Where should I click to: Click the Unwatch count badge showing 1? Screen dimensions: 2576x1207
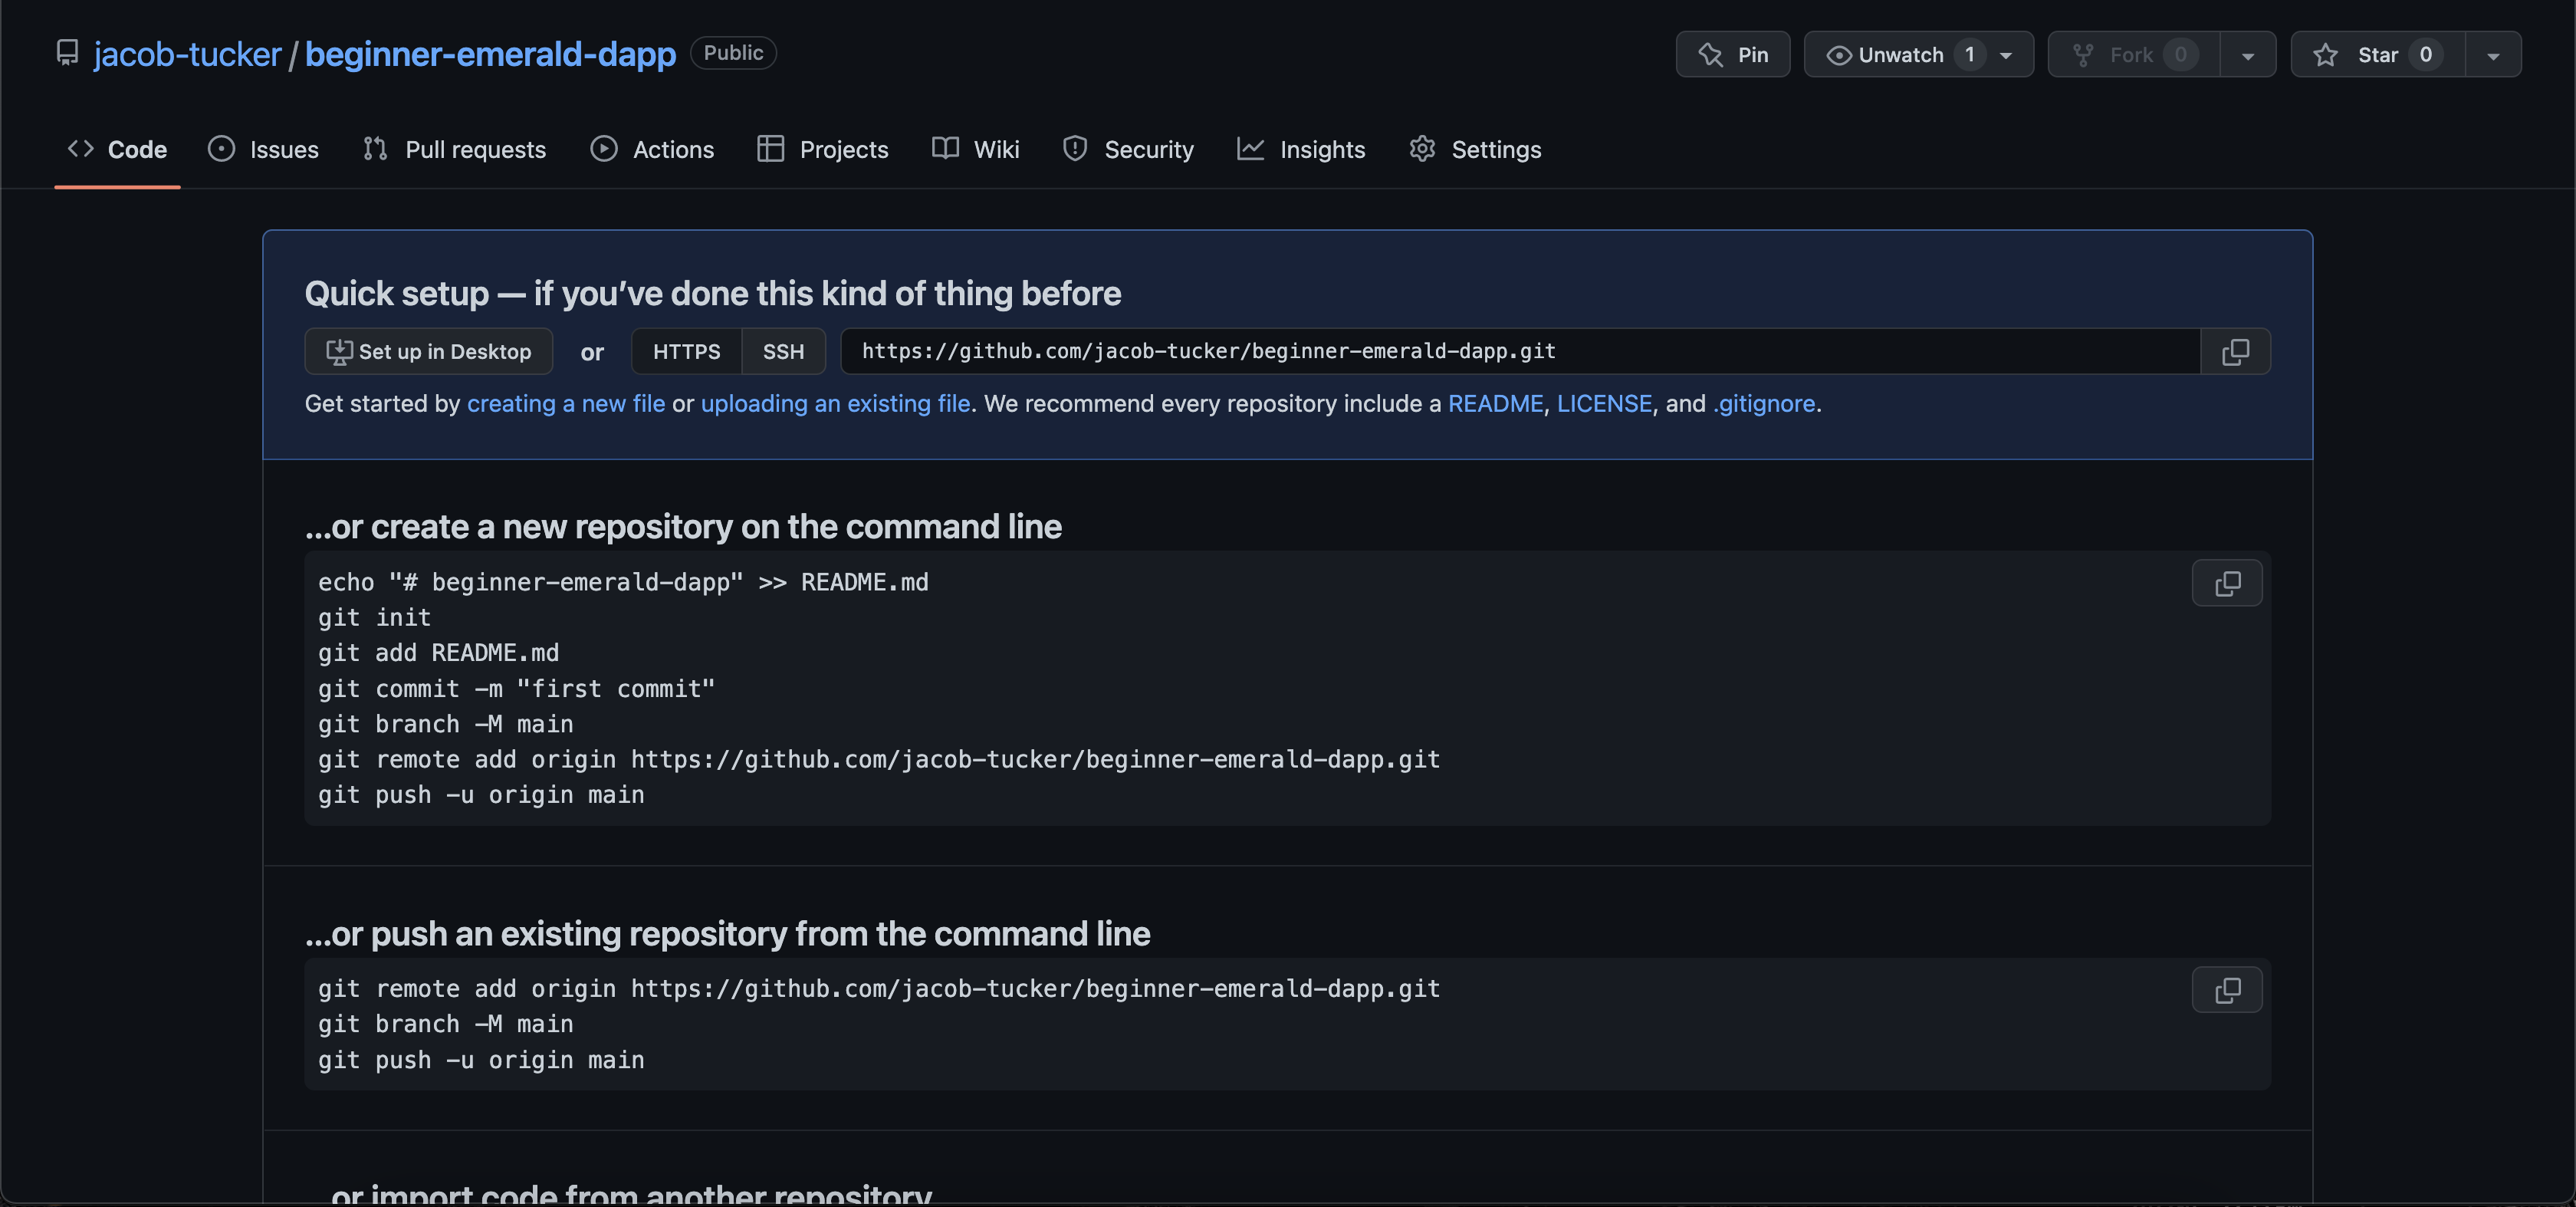[1970, 54]
